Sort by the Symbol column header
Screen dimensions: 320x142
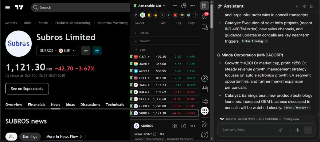tap(139, 23)
